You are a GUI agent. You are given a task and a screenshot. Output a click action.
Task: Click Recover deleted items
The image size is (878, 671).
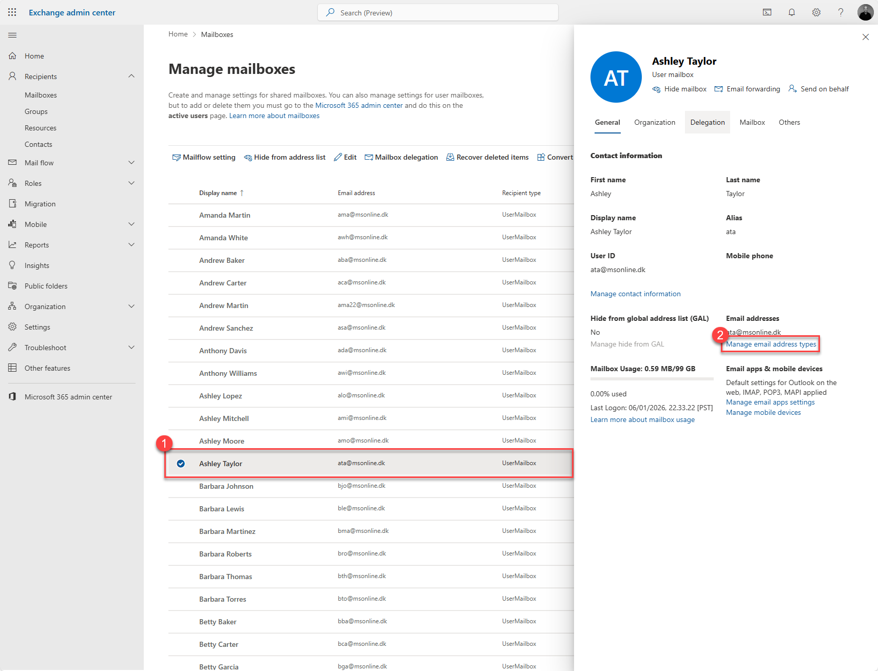point(491,157)
